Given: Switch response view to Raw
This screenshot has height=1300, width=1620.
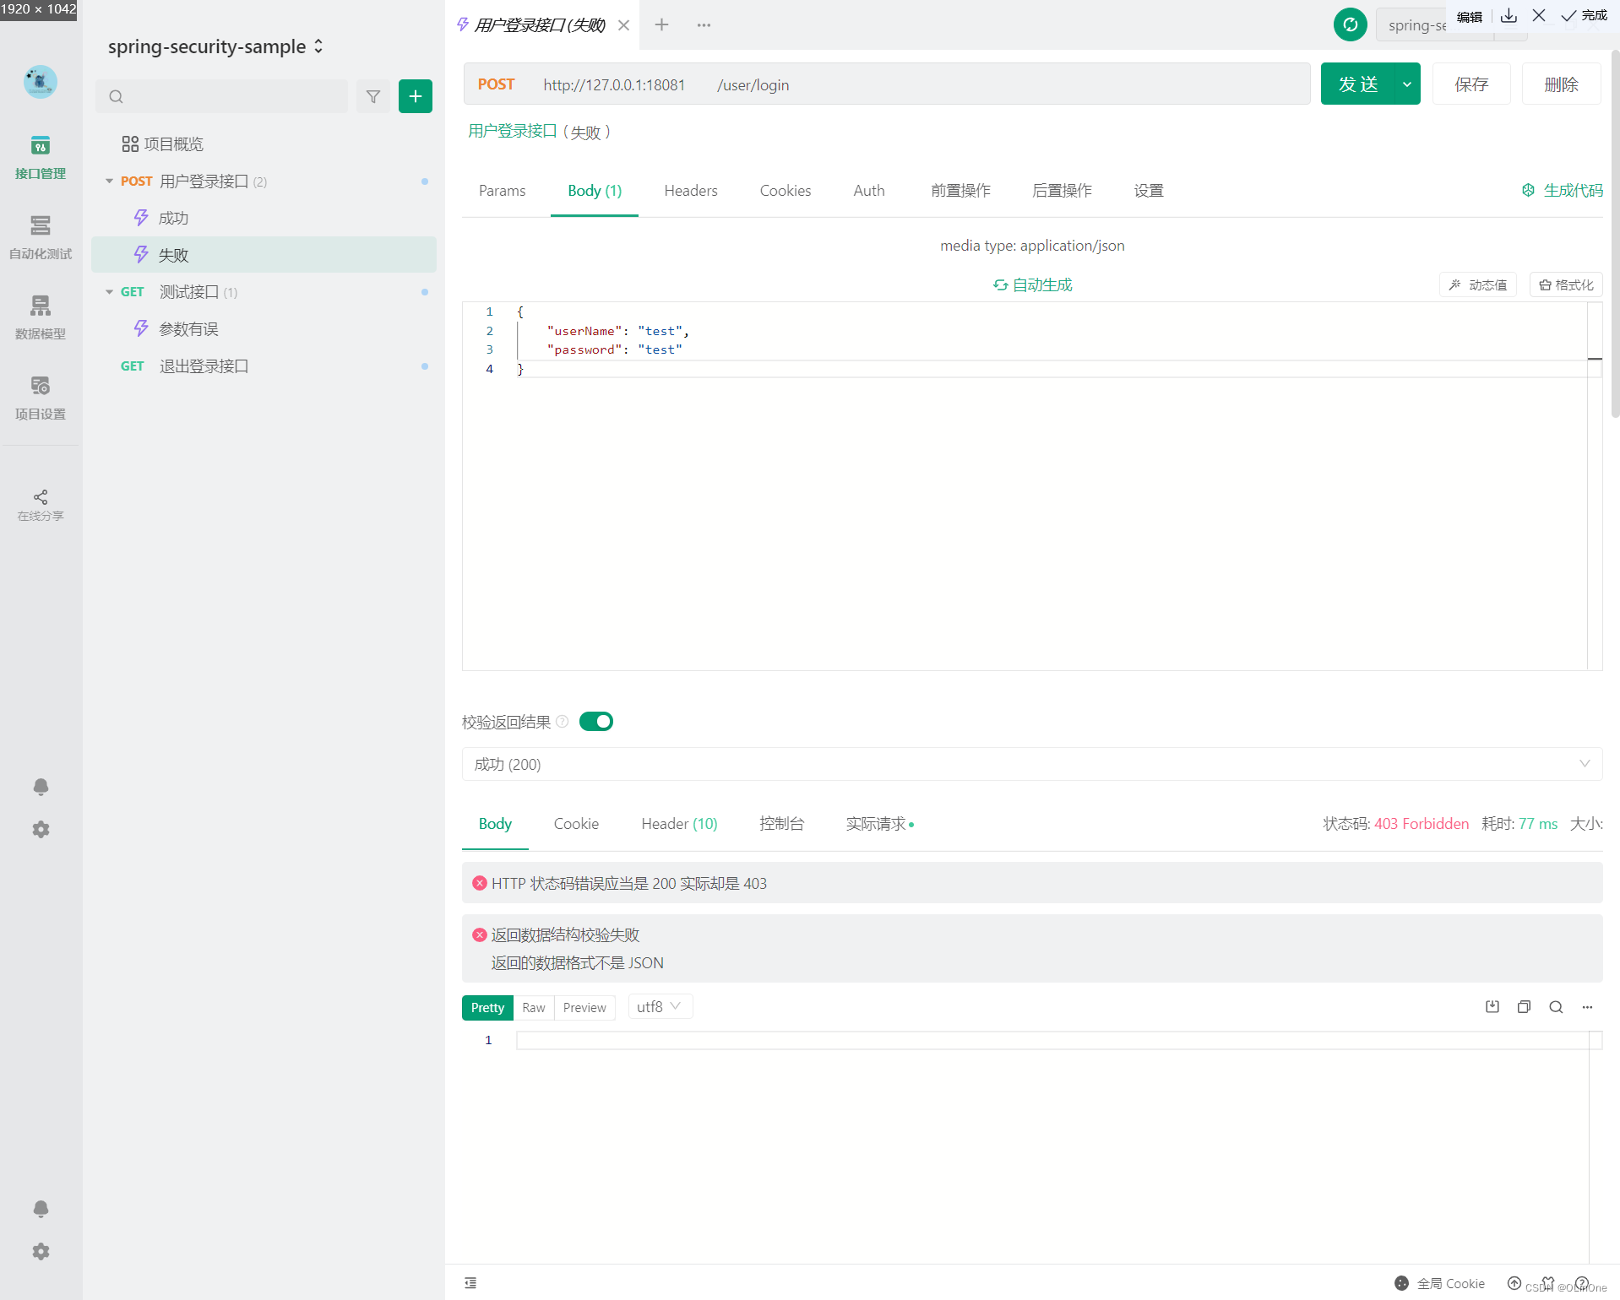Looking at the screenshot, I should point(534,1007).
